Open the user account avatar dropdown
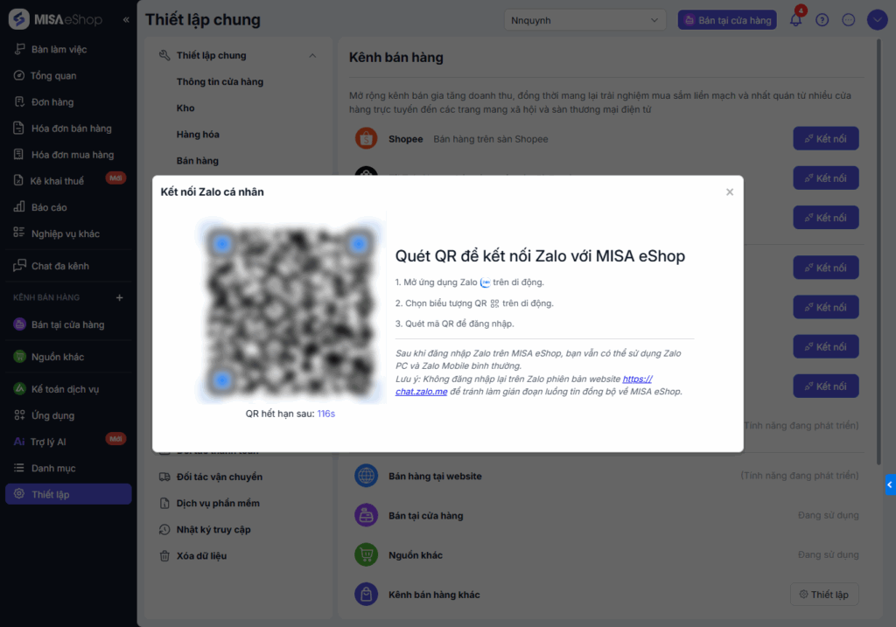 pos(877,20)
